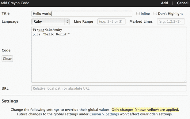Screen dimensions: 190x119
Task: Click the Add button in header
Action: (165, 3)
